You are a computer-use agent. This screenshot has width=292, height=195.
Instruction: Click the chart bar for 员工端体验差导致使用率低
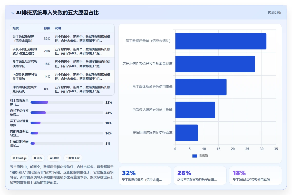[201, 87]
